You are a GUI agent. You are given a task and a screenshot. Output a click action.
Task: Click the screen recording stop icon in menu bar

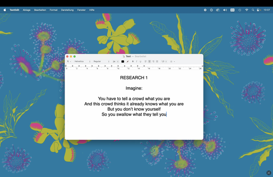click(205, 10)
